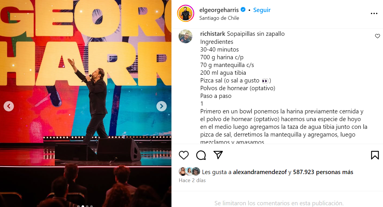Like richistark's comment with small heart
This screenshot has width=383, height=207.
[x=377, y=36]
